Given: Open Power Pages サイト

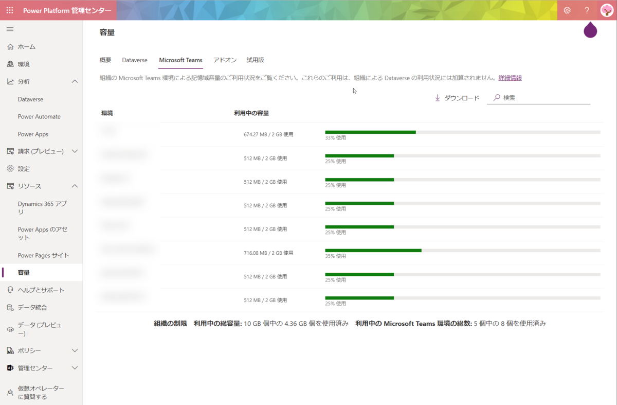Looking at the screenshot, I should 43,255.
